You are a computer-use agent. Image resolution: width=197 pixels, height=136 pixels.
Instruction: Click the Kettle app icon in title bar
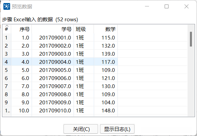pos(7,6)
